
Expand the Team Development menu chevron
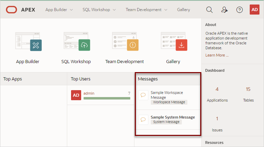(166, 10)
